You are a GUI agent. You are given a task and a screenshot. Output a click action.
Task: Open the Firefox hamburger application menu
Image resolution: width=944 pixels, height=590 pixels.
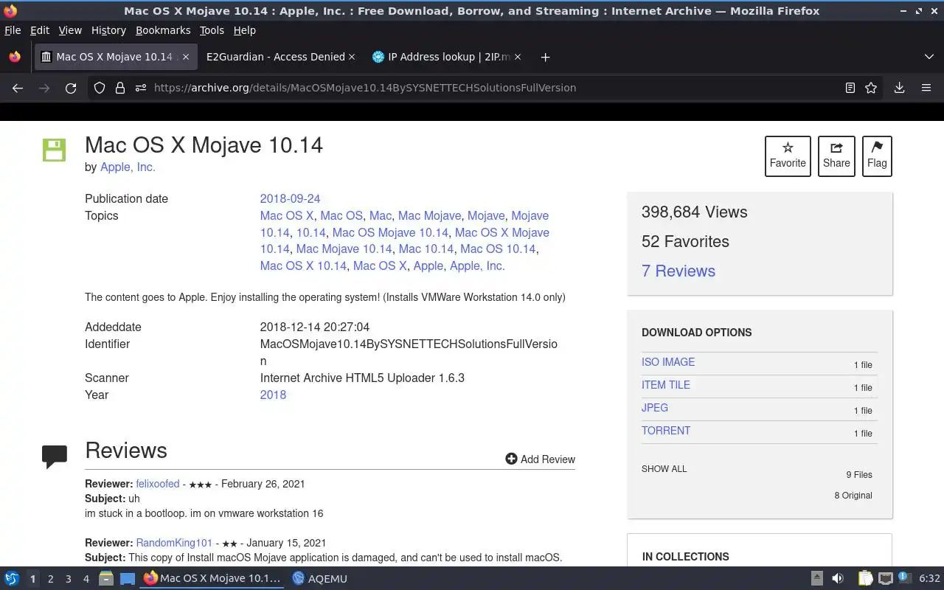click(x=926, y=88)
